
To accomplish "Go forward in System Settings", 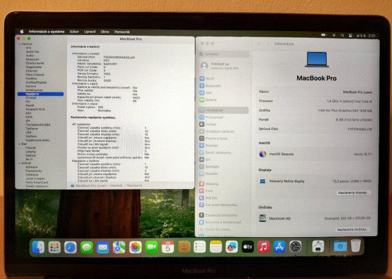I will click(x=268, y=44).
